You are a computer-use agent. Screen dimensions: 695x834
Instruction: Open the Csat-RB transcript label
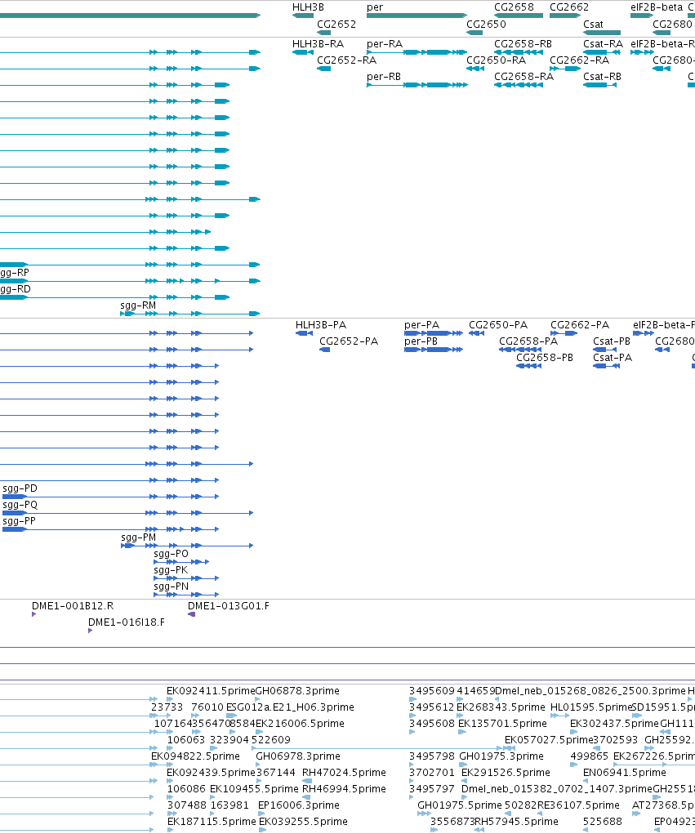pos(602,77)
